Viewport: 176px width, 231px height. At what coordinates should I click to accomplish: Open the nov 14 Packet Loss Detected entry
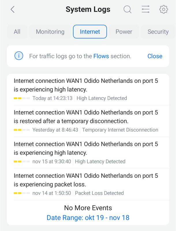[x=88, y=183]
